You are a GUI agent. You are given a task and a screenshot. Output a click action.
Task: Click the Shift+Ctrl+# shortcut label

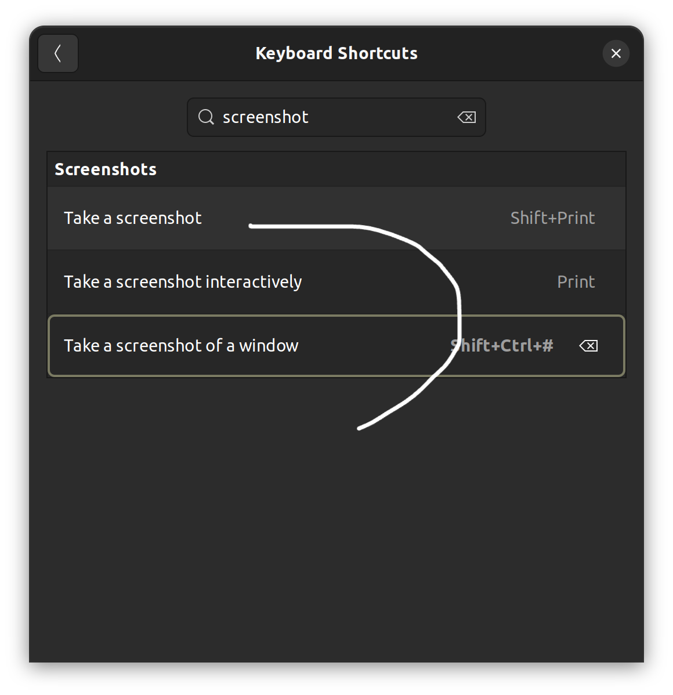point(502,346)
